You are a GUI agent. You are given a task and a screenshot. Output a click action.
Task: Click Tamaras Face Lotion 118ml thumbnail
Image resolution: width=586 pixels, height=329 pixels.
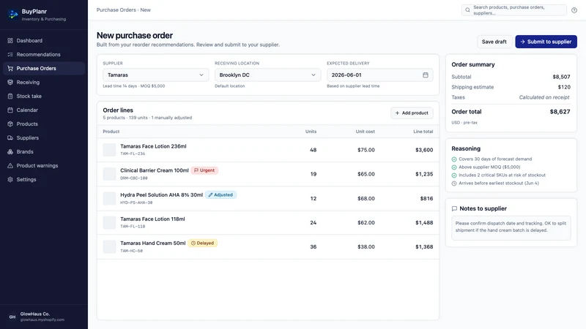point(109,223)
